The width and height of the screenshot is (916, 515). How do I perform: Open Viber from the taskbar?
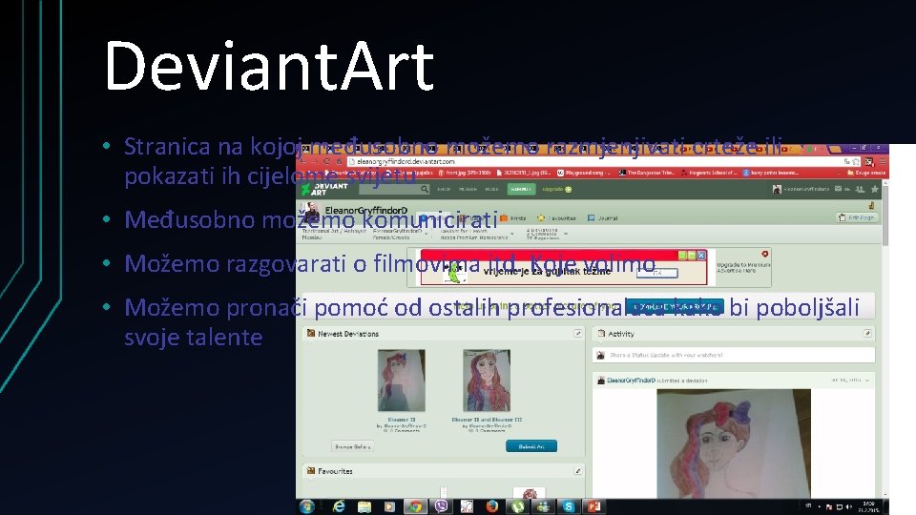pos(441,506)
